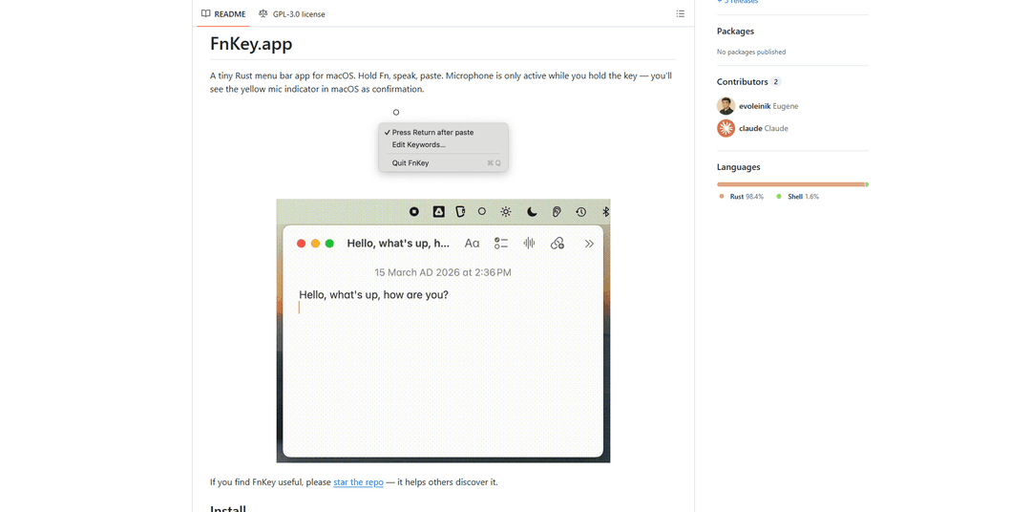Screen dimensions: 1031x512
Task: Expand the Notes toolbar overflow chevrons
Action: pos(589,244)
